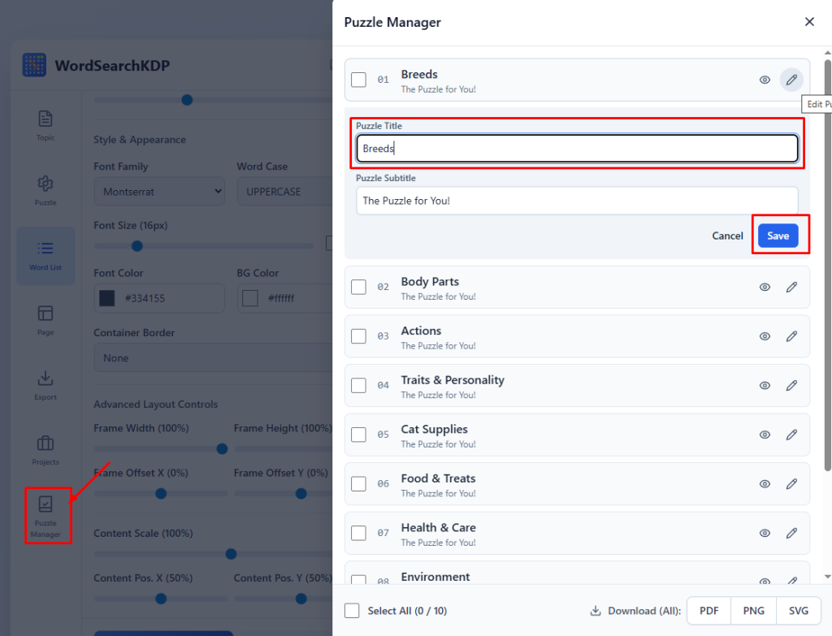Open the Projects briefcase icon

pos(45,449)
